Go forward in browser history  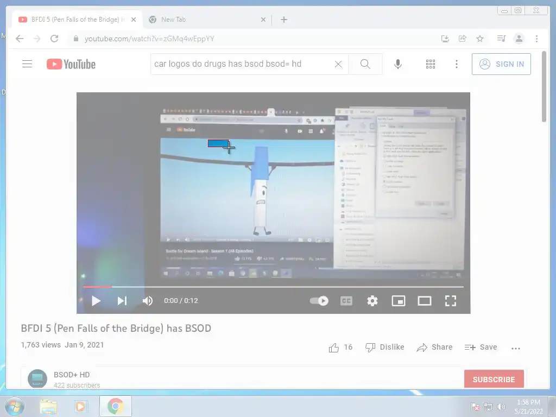click(37, 39)
